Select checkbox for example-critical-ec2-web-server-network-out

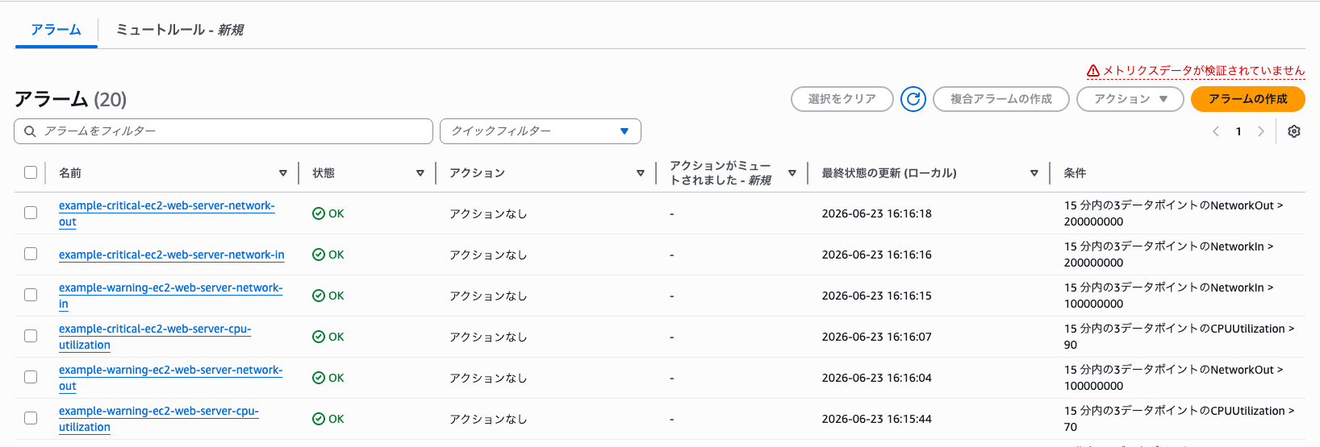point(31,213)
